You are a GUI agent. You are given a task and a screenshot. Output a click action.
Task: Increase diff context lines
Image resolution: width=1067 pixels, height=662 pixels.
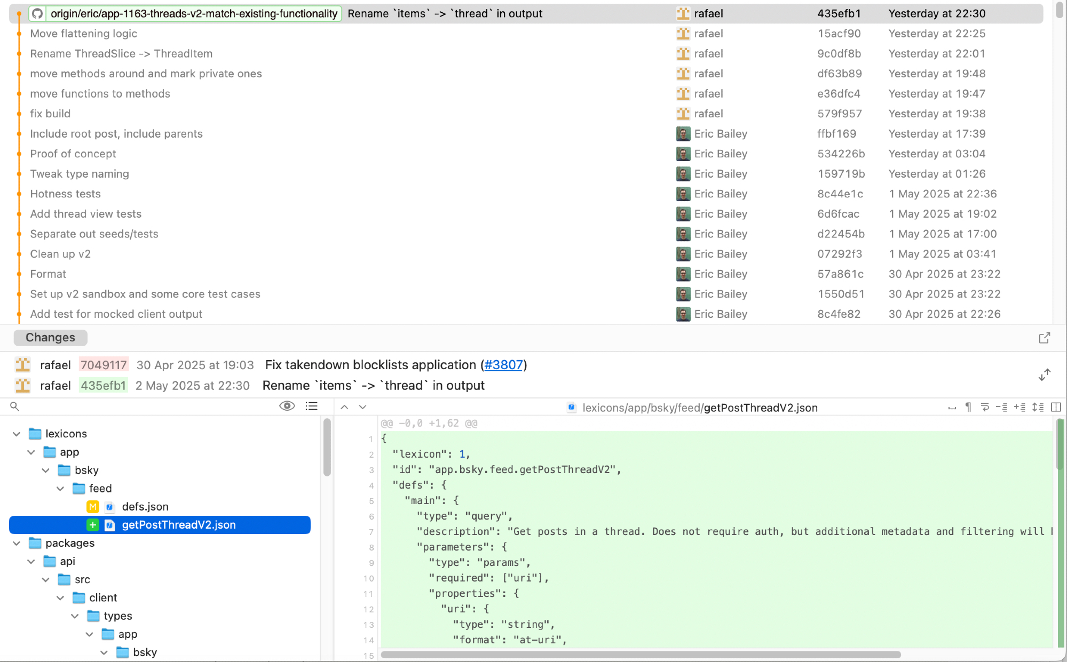click(x=1019, y=408)
